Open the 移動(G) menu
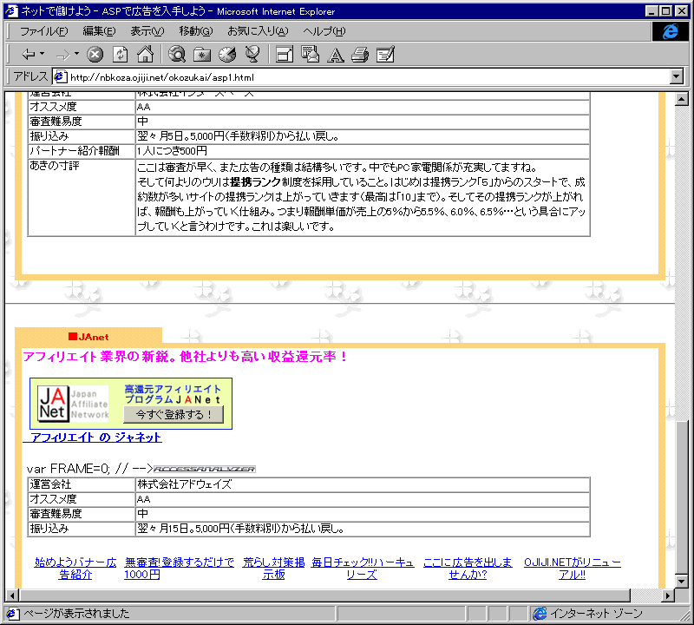This screenshot has width=694, height=625. point(196,31)
